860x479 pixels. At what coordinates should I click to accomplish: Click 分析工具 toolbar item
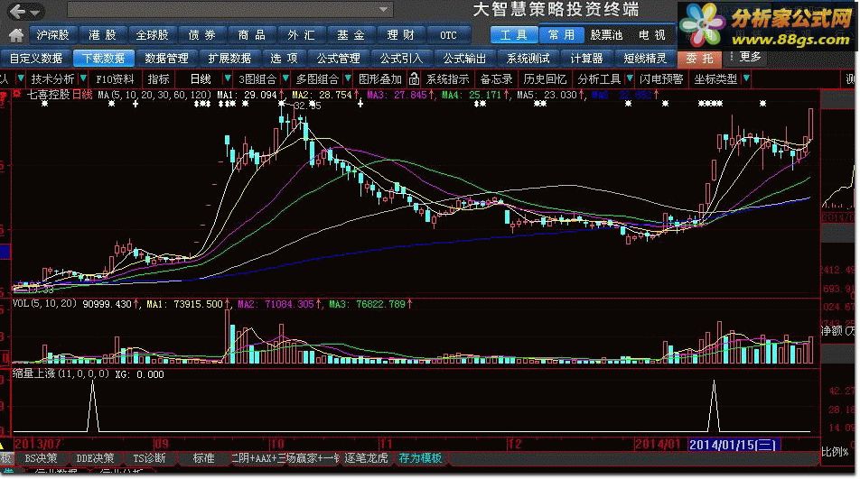(599, 79)
